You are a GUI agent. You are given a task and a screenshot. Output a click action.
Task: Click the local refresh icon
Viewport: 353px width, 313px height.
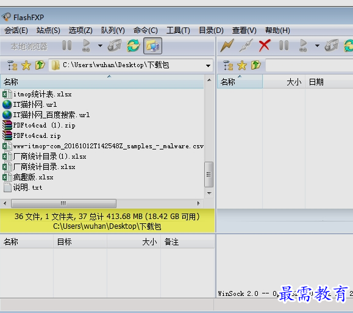pos(134,46)
